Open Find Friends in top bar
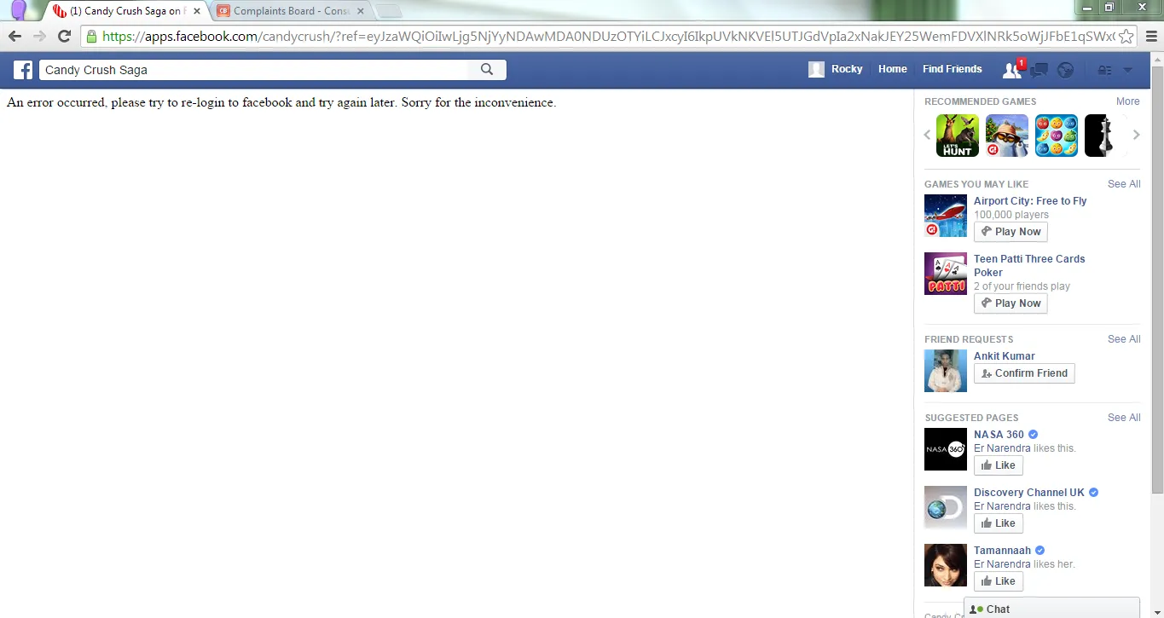This screenshot has height=618, width=1164. [953, 69]
